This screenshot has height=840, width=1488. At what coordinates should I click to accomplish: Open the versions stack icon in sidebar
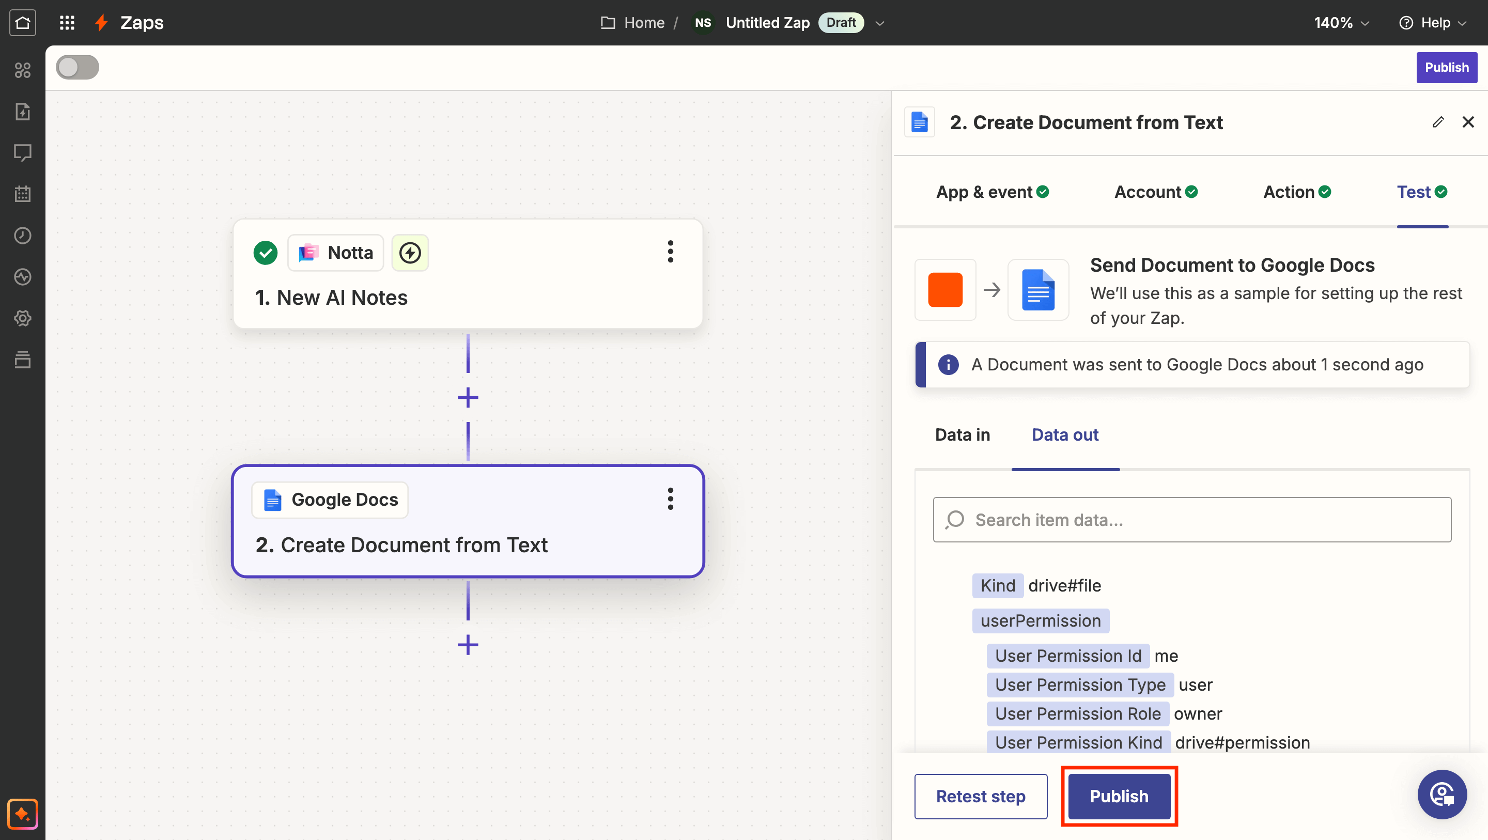click(23, 360)
